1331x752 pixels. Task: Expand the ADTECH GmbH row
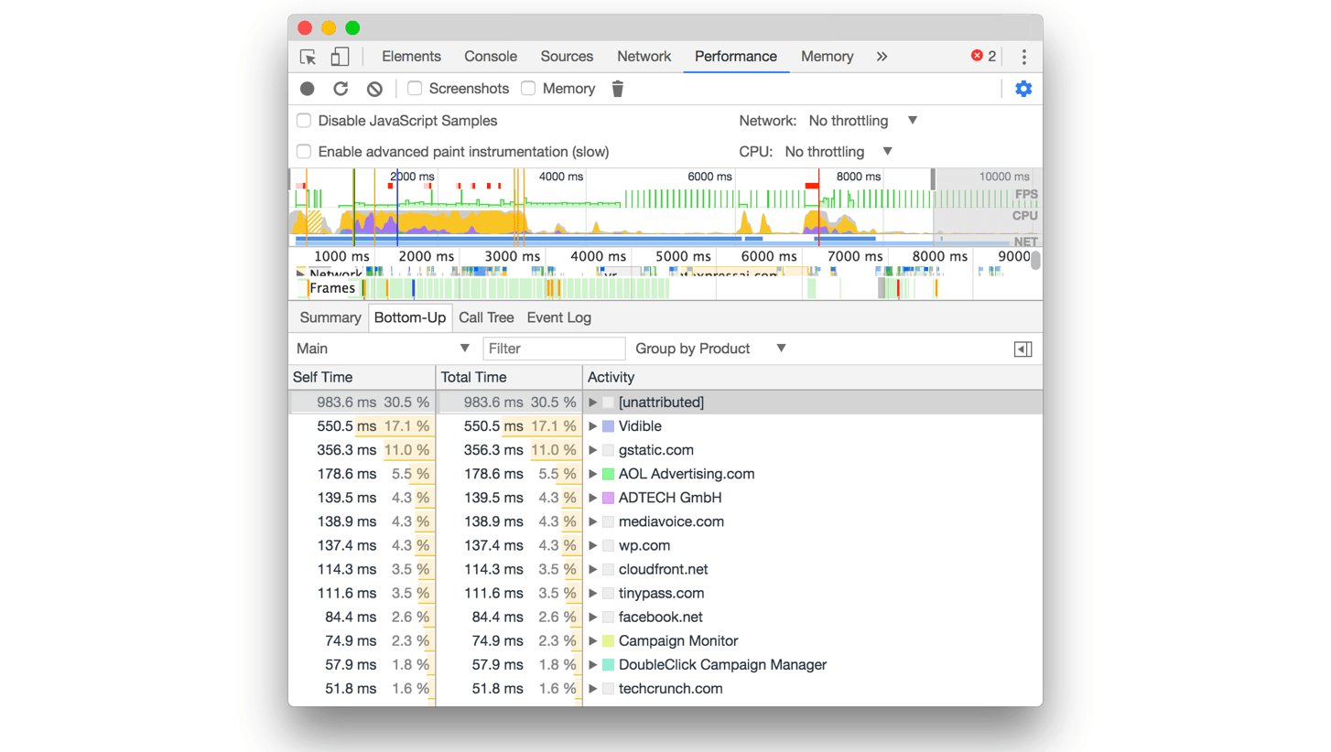point(593,498)
